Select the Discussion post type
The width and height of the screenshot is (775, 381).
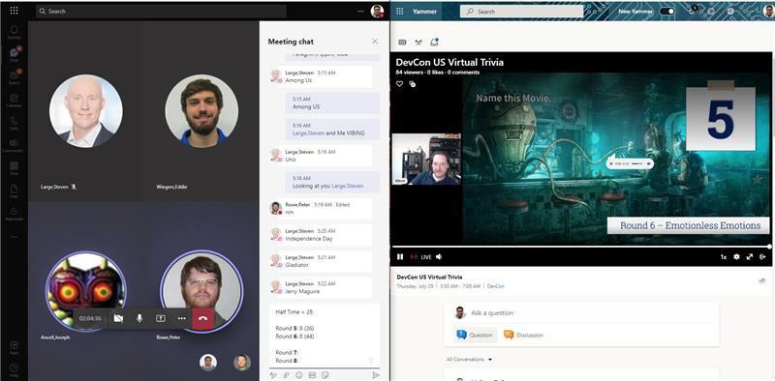[523, 335]
